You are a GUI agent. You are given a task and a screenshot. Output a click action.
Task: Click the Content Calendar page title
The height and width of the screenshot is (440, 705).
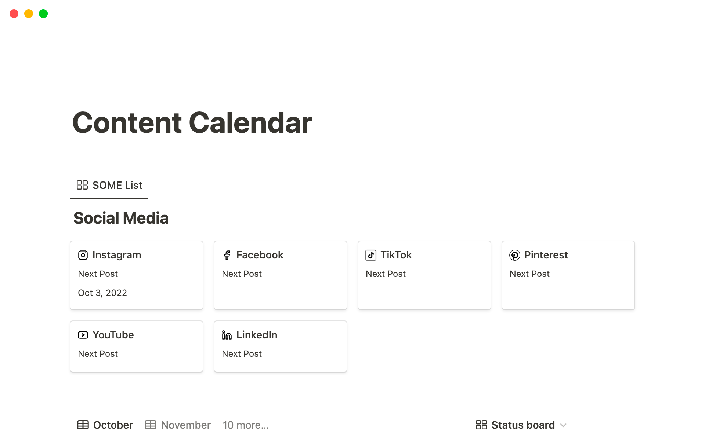[192, 123]
